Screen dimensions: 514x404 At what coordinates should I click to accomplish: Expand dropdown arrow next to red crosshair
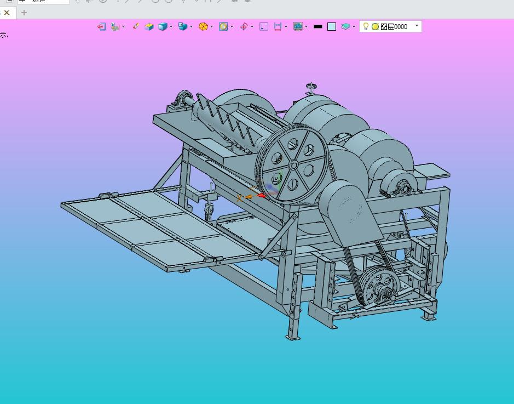(x=252, y=26)
